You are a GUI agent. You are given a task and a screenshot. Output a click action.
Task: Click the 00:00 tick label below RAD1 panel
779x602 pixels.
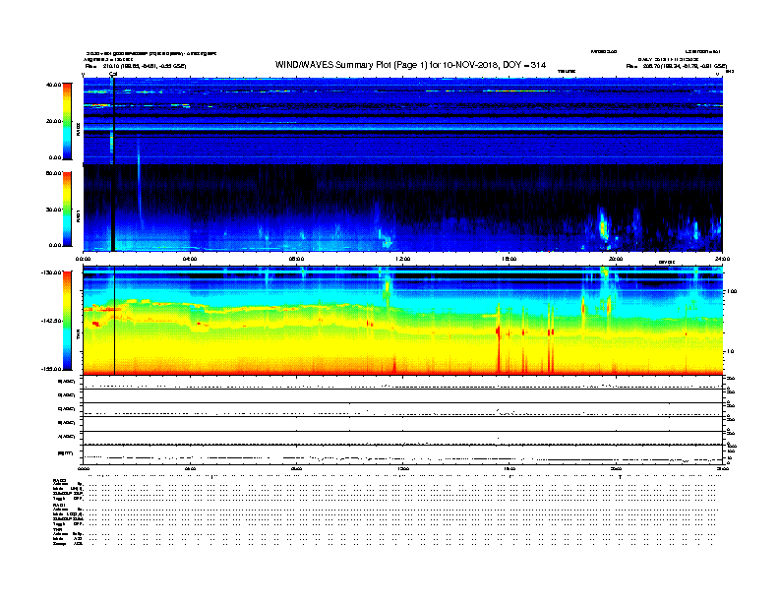pyautogui.click(x=83, y=259)
